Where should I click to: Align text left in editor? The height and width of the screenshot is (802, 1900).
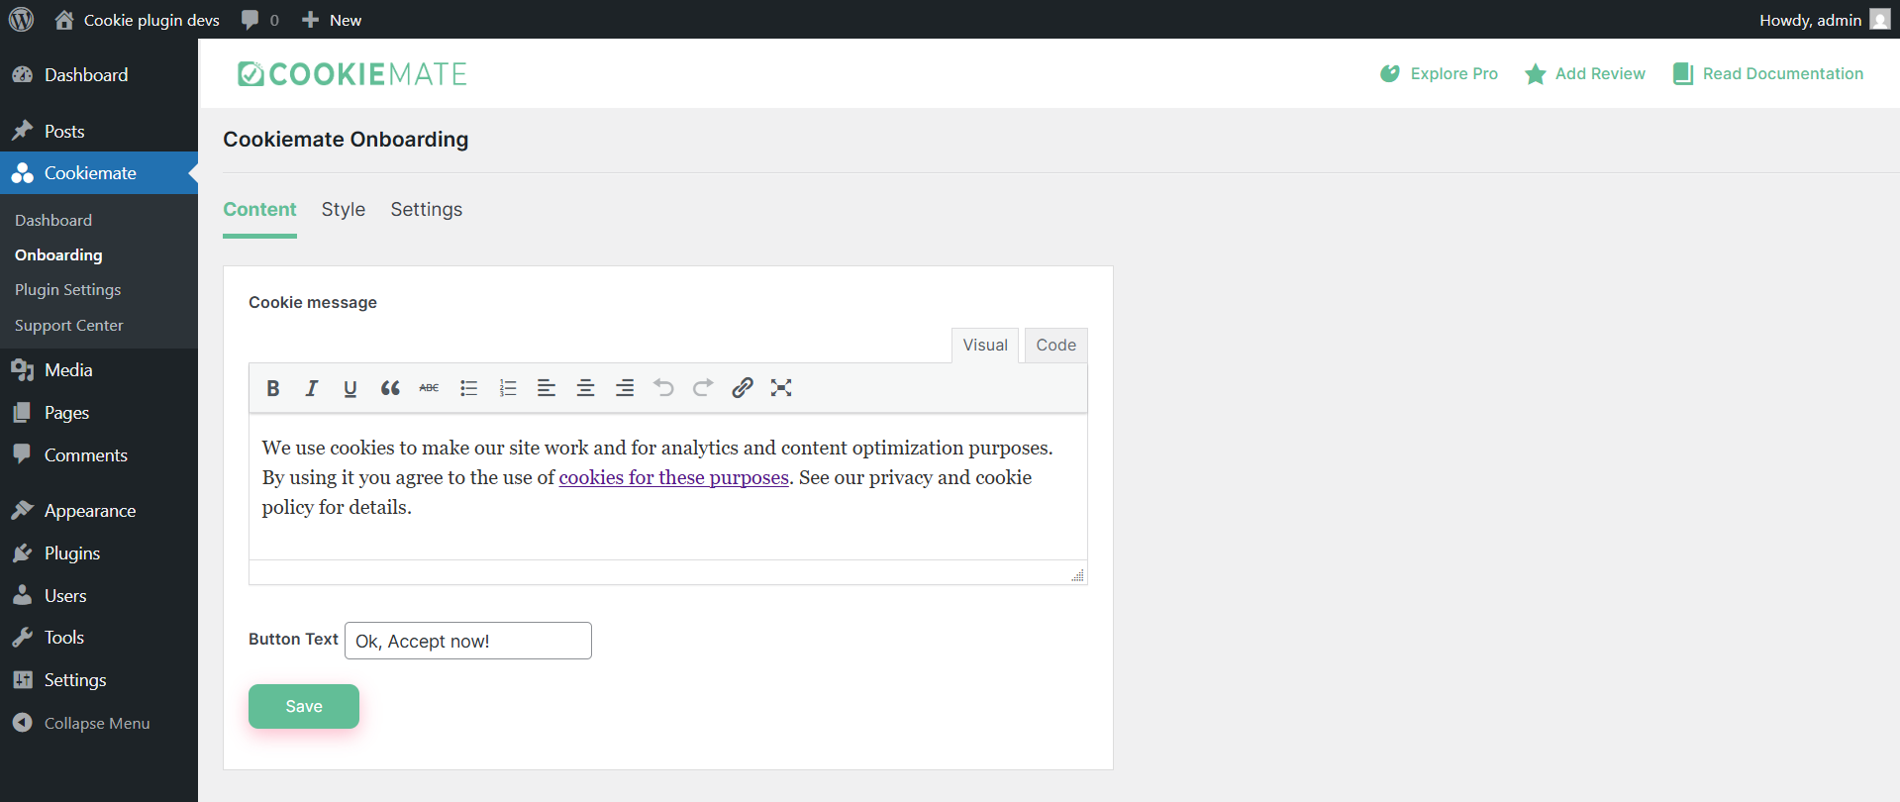coord(547,388)
